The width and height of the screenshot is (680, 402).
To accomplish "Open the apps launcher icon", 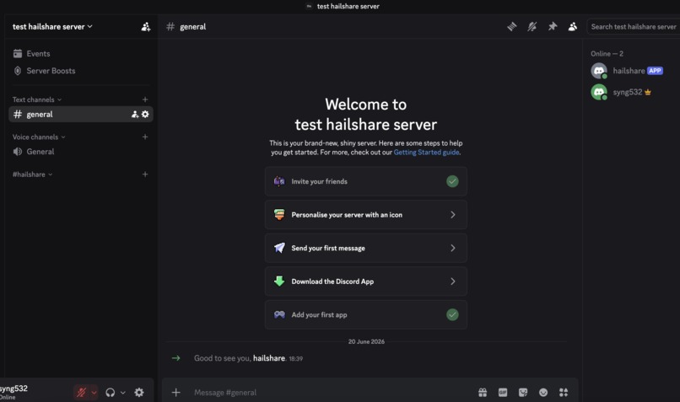I will pos(564,393).
